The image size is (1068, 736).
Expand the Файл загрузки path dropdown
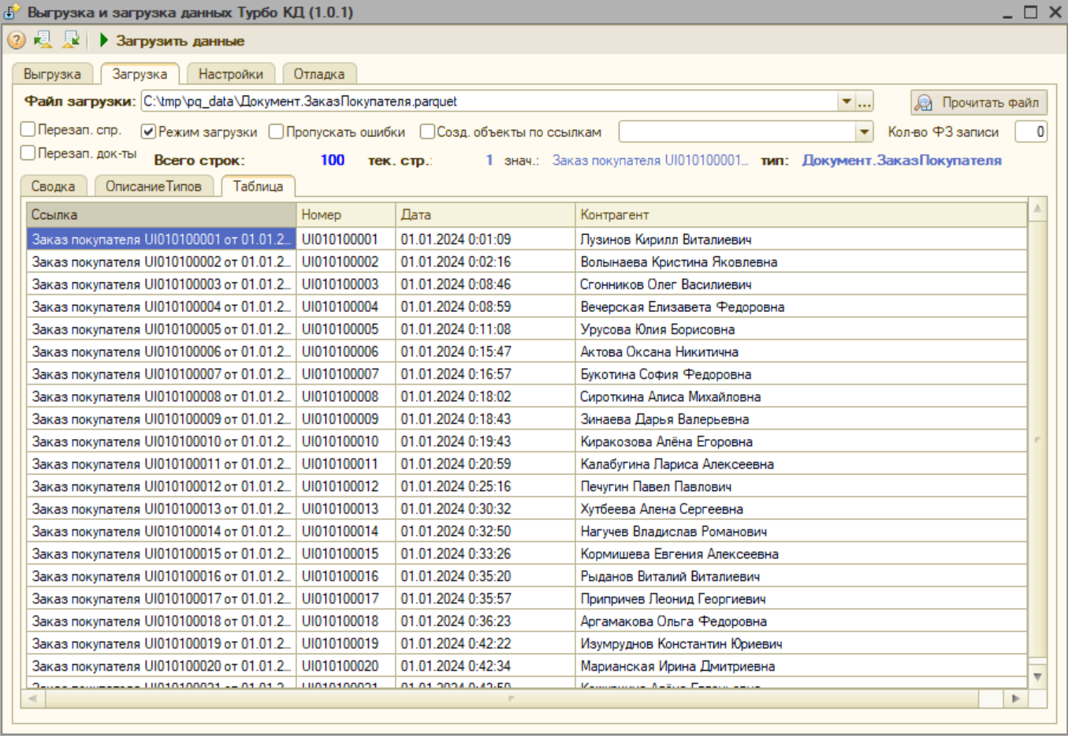(846, 102)
